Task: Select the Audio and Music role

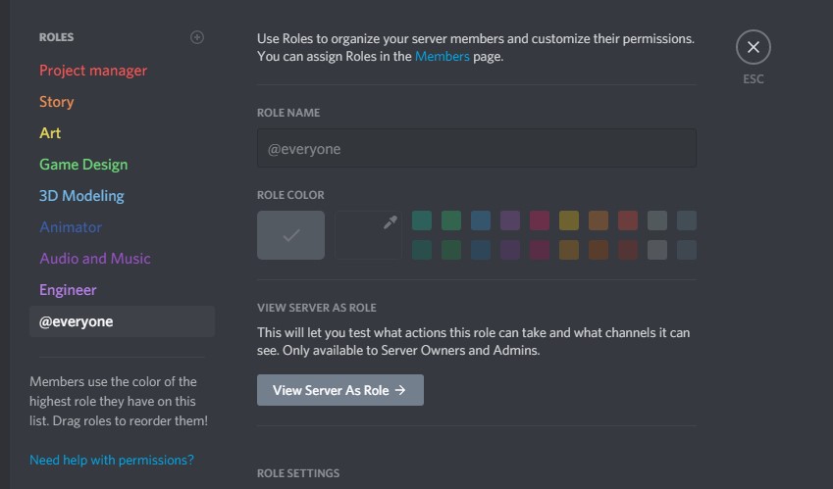Action: click(x=95, y=259)
